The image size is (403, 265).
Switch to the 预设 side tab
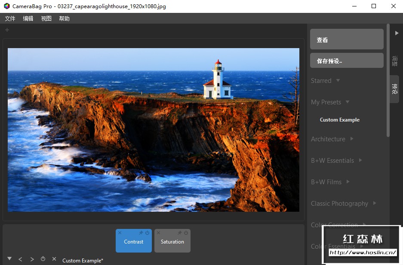[x=394, y=89]
